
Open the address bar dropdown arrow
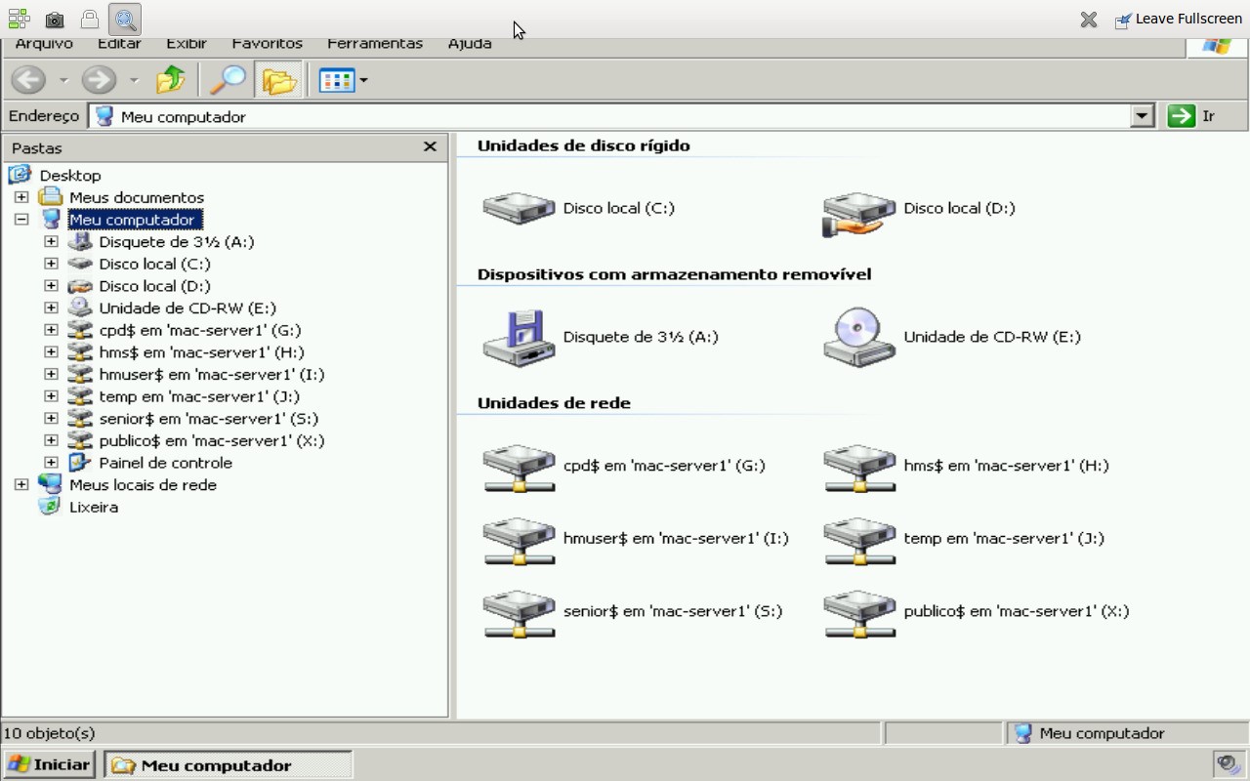1142,116
